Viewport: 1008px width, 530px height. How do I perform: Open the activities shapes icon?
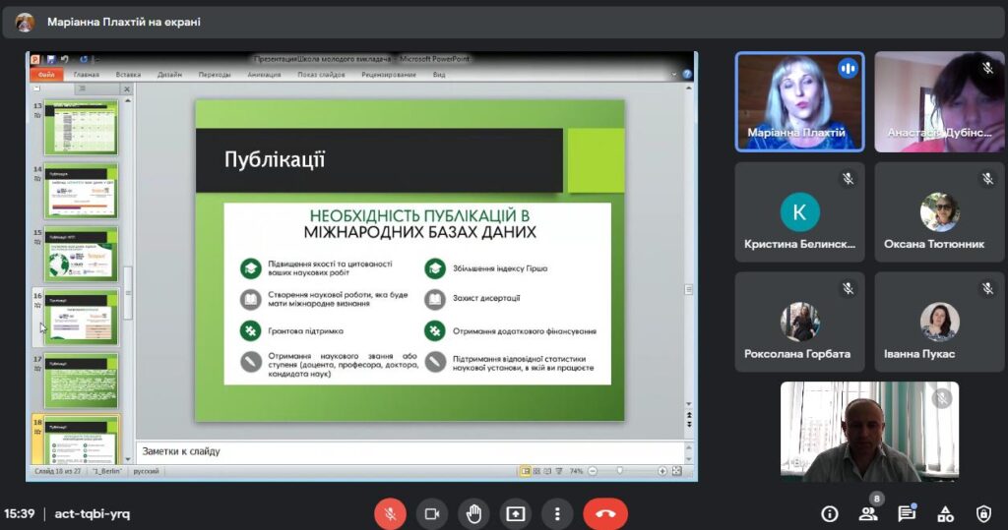945,513
